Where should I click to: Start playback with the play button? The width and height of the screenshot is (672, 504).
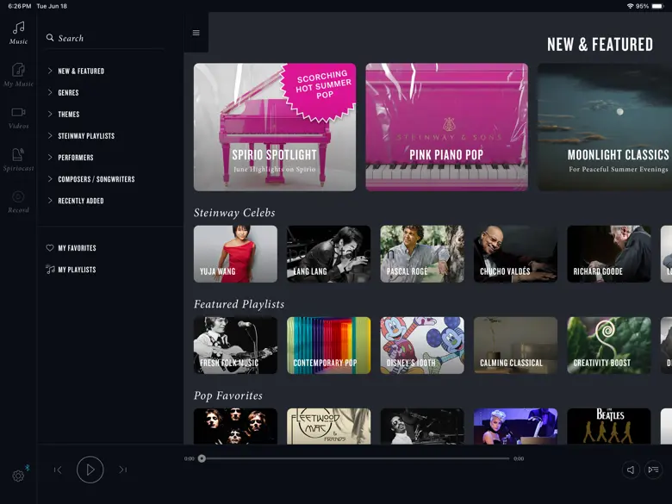90,470
